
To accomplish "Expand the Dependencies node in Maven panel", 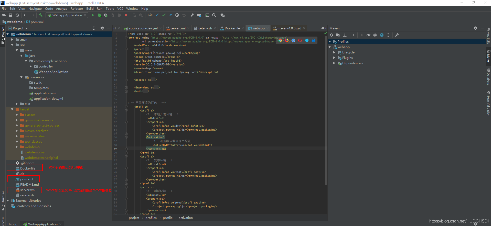I will 334,63.
